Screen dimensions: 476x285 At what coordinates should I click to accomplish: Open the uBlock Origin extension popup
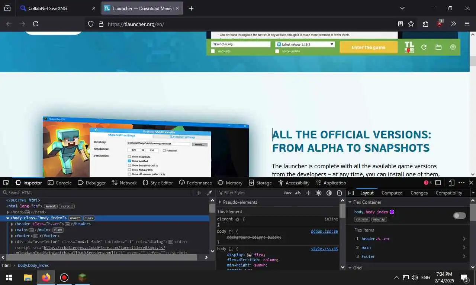pyautogui.click(x=440, y=24)
